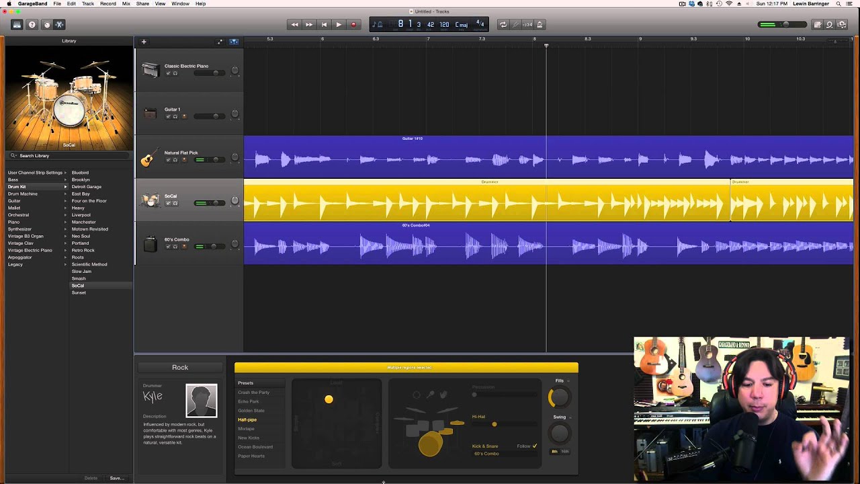The image size is (860, 484).
Task: Toggle the Editors scissors button
Action: 59,25
